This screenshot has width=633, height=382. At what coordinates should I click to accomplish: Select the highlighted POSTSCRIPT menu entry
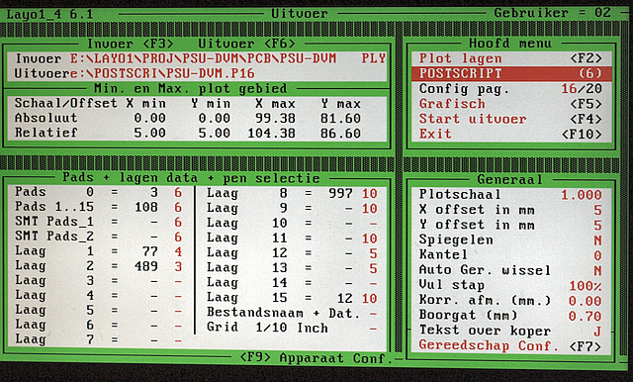point(510,73)
